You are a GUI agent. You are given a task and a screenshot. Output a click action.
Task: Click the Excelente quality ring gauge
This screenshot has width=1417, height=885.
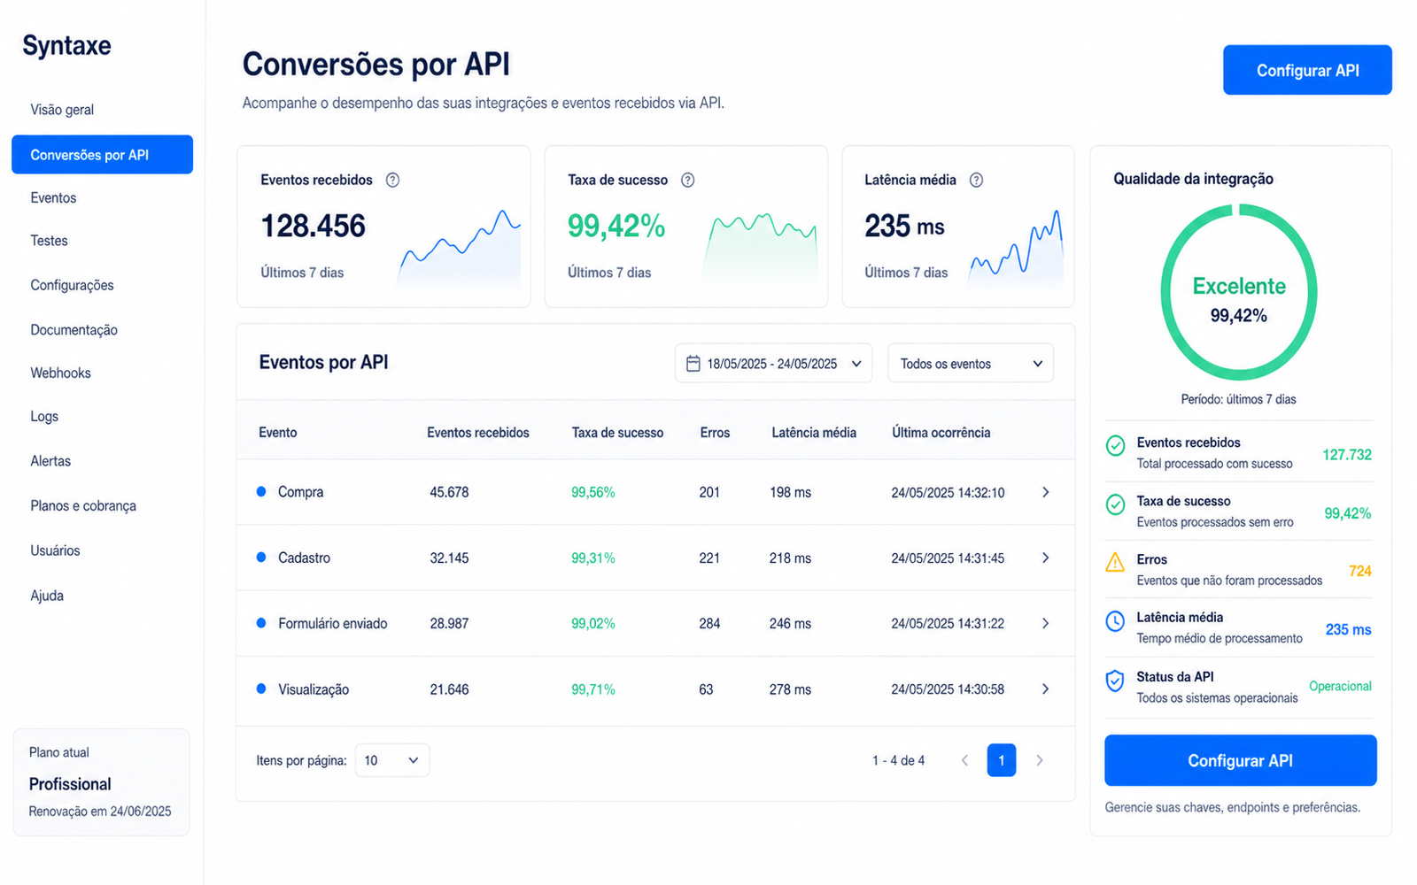pyautogui.click(x=1238, y=292)
